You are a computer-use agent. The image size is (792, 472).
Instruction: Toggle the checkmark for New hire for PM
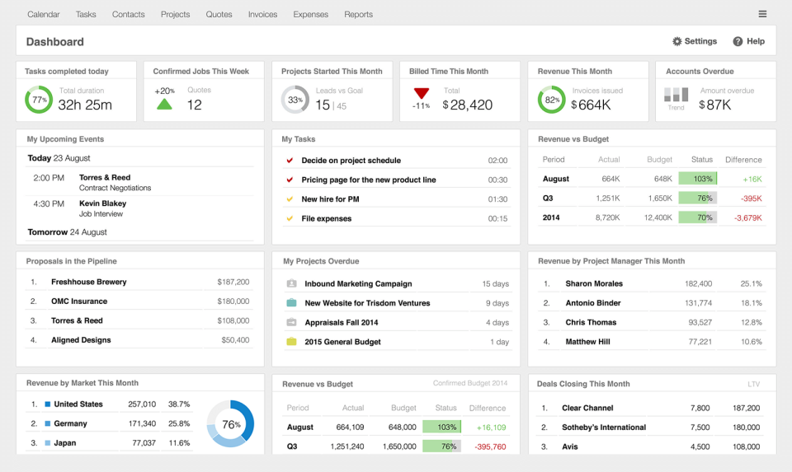290,199
